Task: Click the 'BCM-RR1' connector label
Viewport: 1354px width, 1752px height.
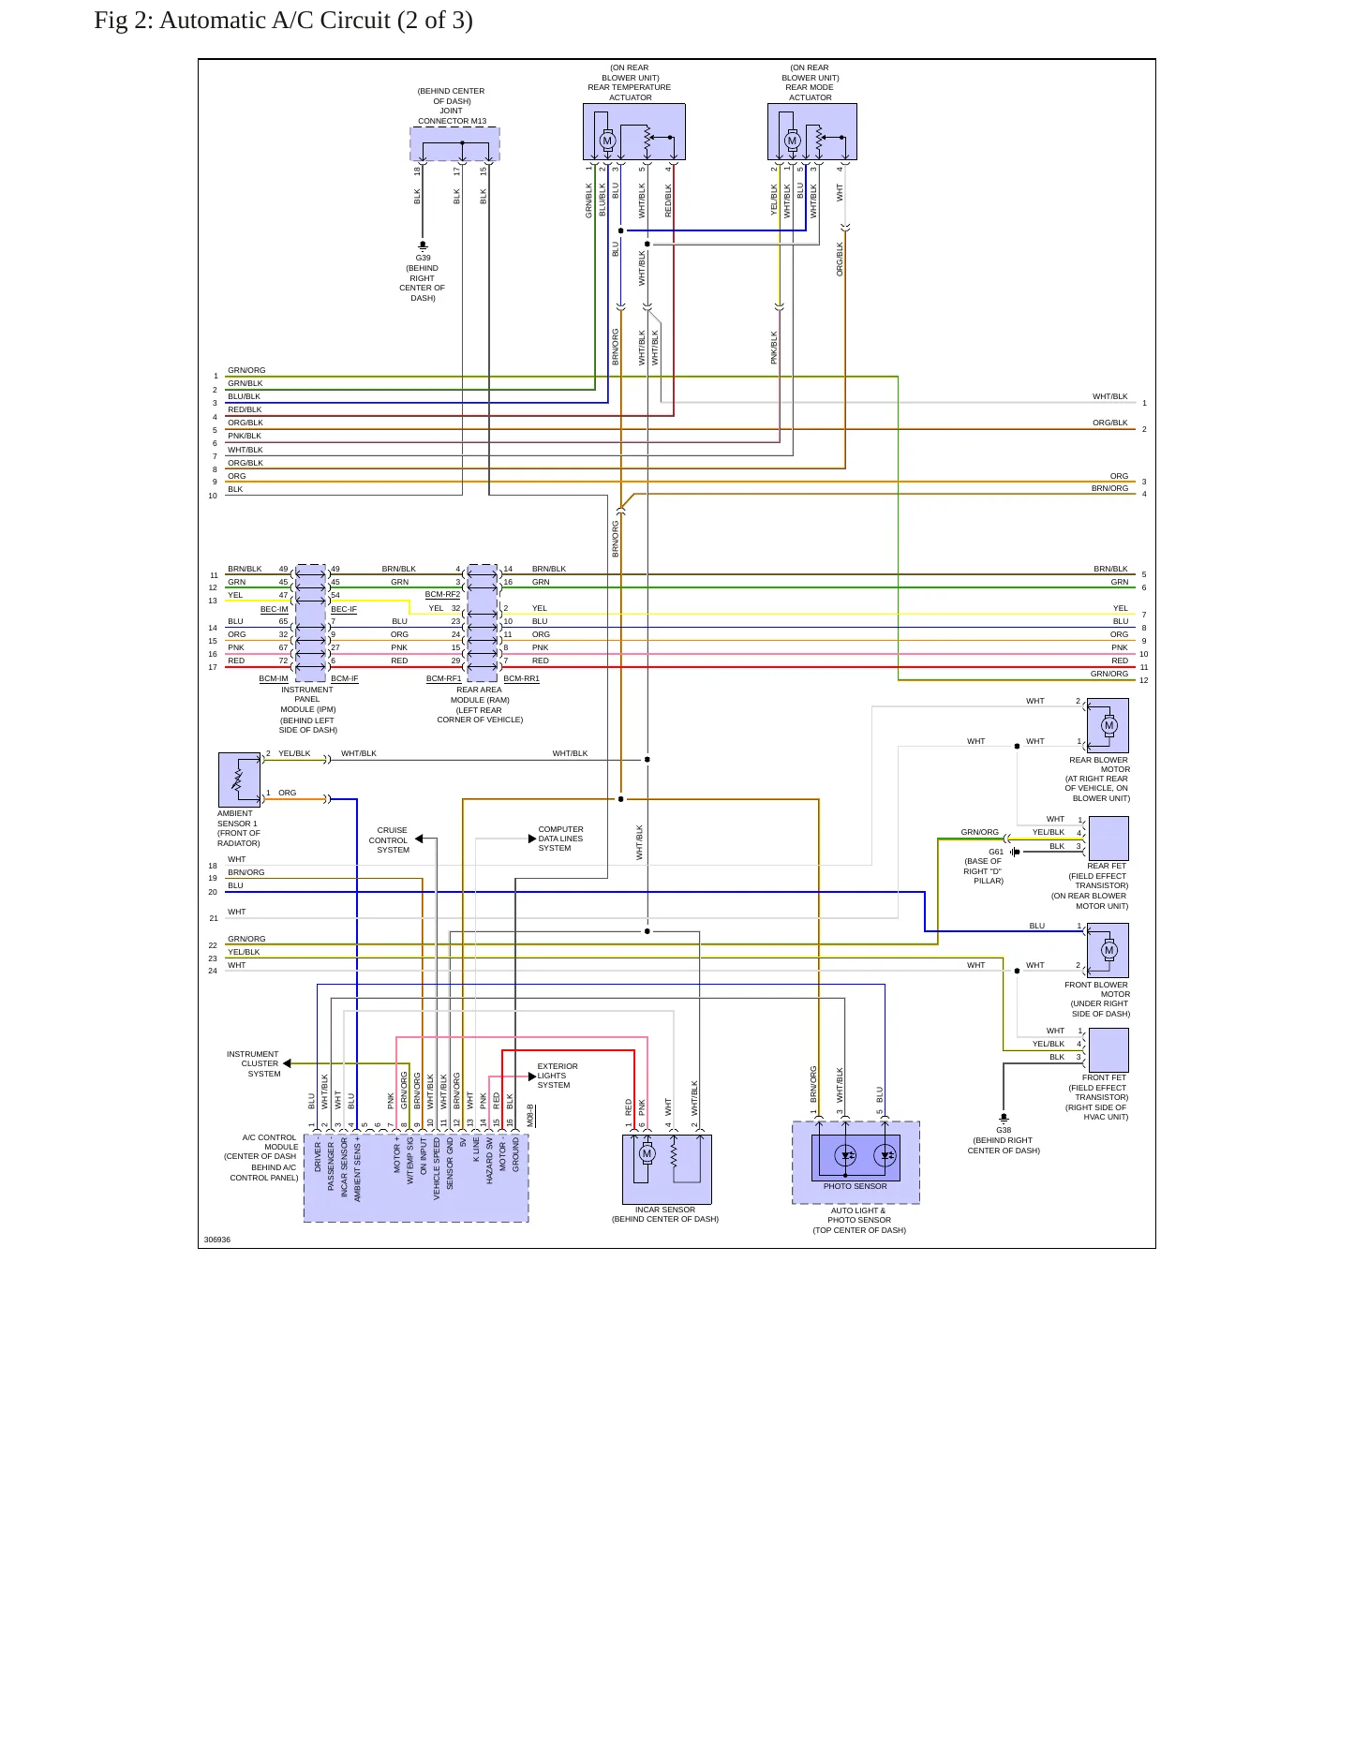Action: coord(521,678)
